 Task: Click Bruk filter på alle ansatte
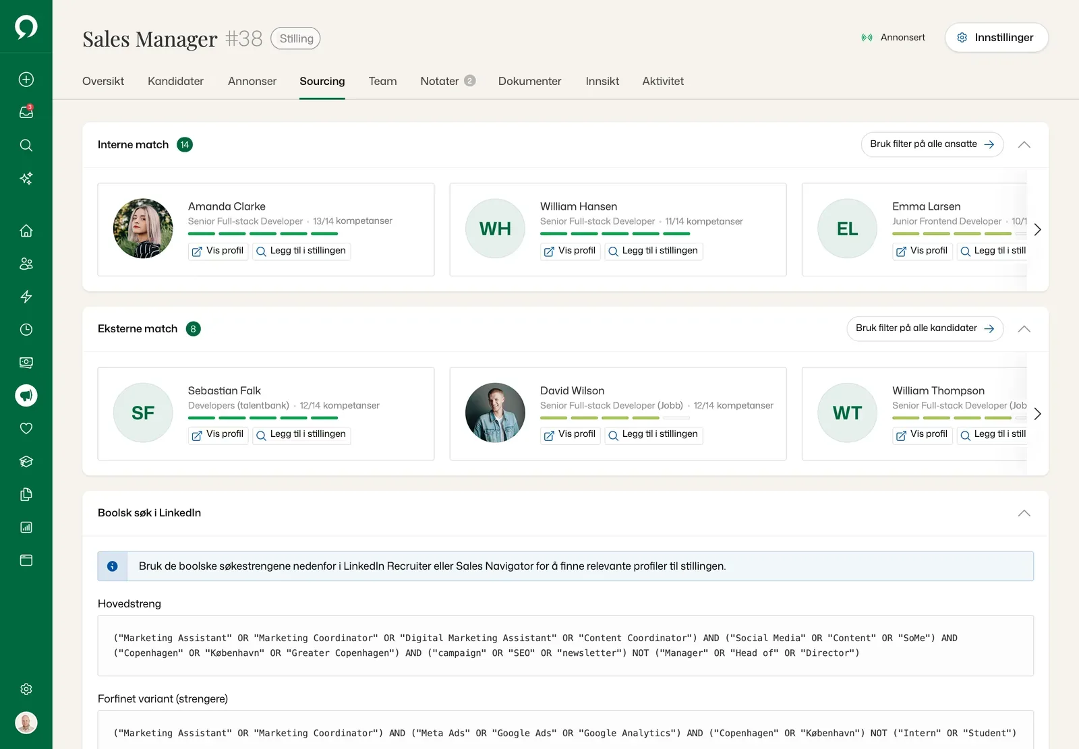click(932, 144)
